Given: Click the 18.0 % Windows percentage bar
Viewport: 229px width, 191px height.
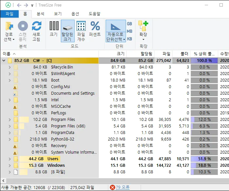Looking at the screenshot, I should [204, 165].
